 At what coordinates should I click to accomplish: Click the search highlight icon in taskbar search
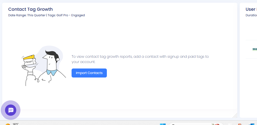(x=216, y=124)
